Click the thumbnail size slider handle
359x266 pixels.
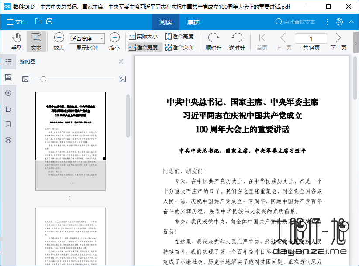[44, 79]
